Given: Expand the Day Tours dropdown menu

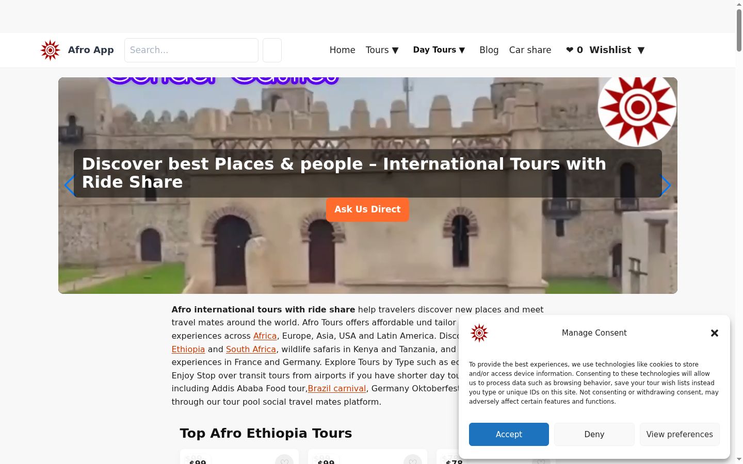Looking at the screenshot, I should [439, 50].
